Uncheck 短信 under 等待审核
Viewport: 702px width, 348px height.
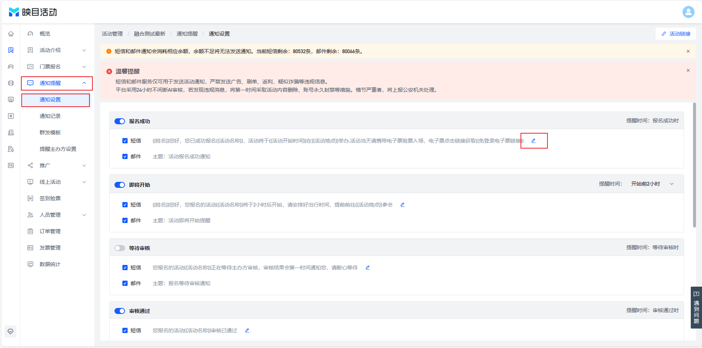125,268
